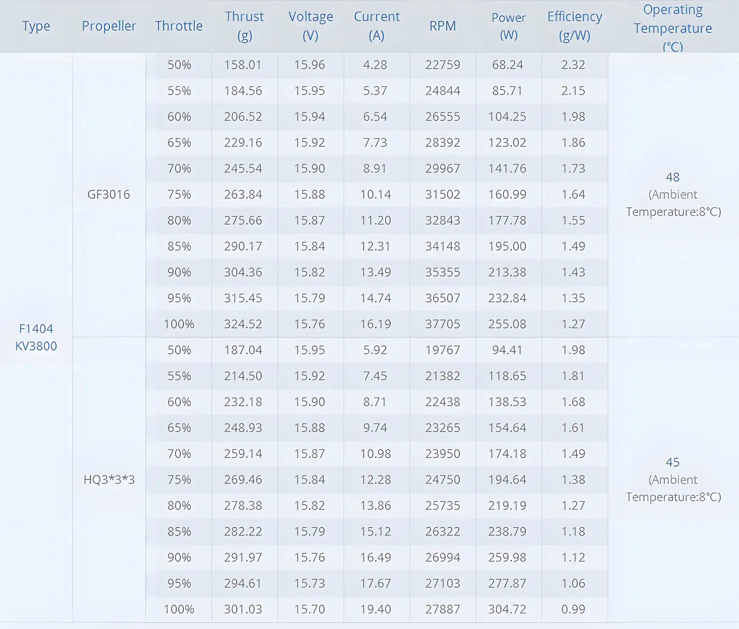This screenshot has height=629, width=739.
Task: Click the Propeller column header
Action: click(x=109, y=26)
